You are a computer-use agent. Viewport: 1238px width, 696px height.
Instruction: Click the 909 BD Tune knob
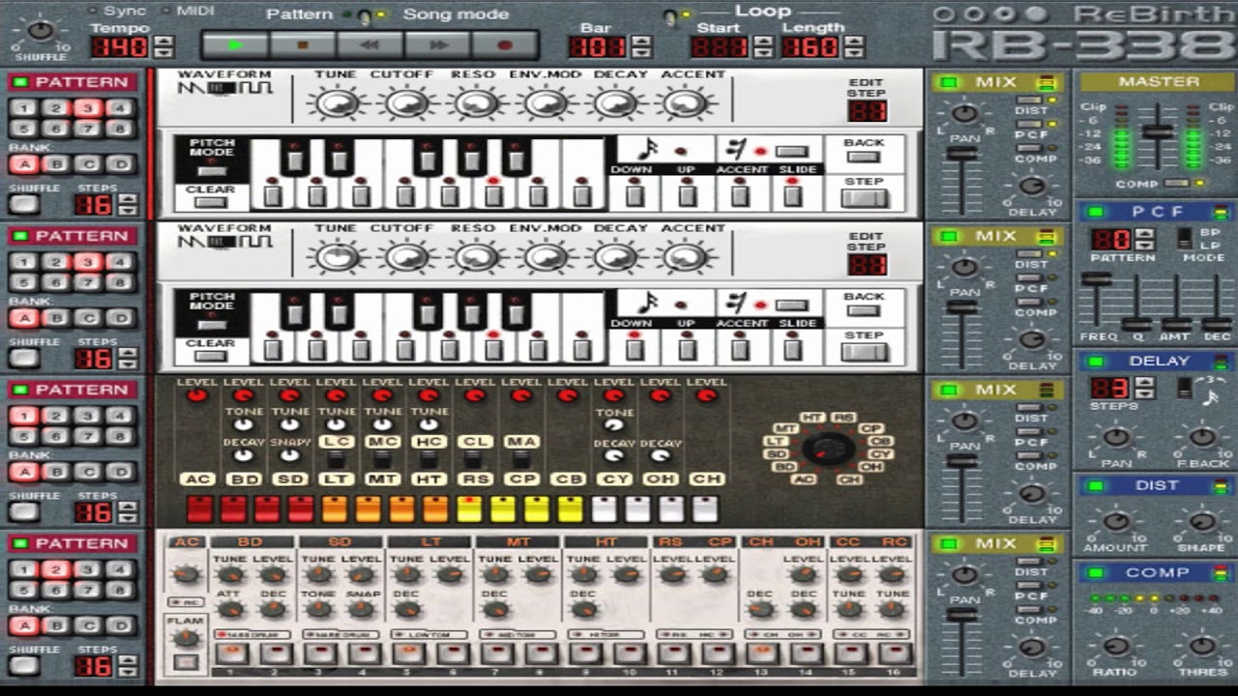point(229,574)
